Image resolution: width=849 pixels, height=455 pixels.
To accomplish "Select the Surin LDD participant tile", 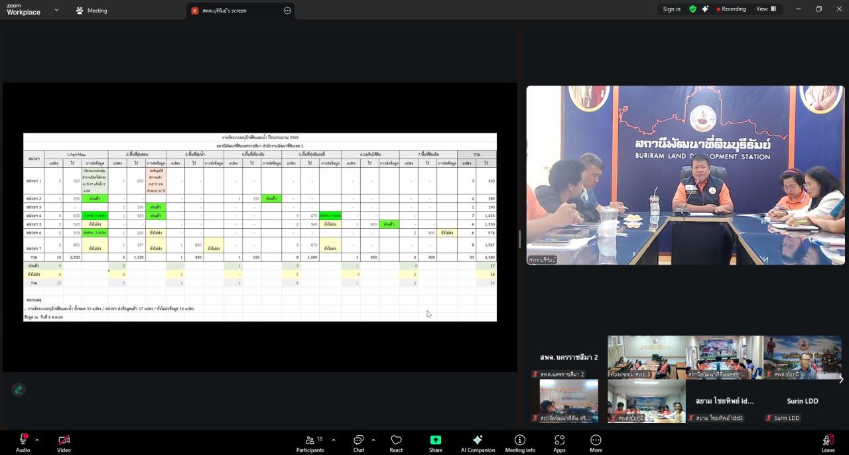I will point(802,401).
